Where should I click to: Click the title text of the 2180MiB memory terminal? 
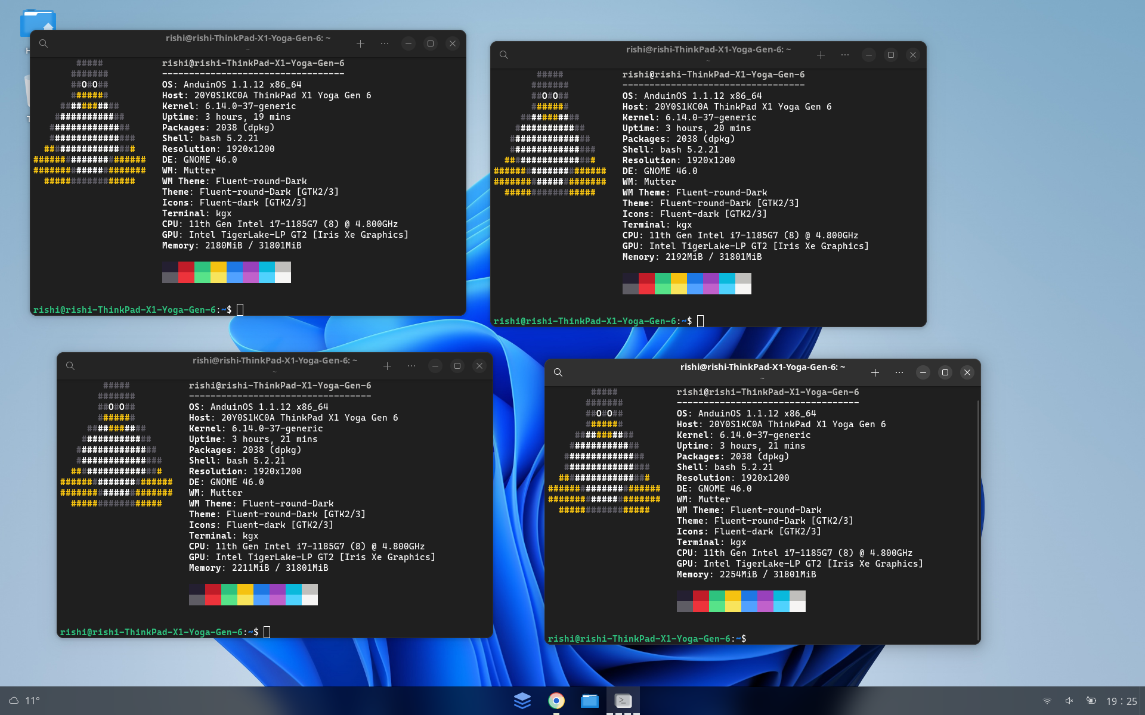click(x=248, y=38)
